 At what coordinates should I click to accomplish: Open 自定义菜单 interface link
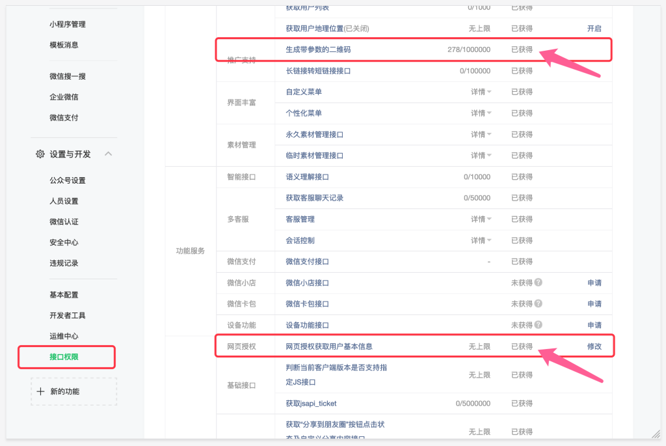click(304, 92)
